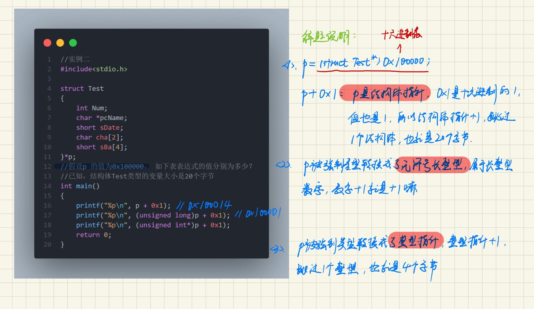Click the handwritten 'p = (struct Test*)0x100000;' line

tap(366, 66)
